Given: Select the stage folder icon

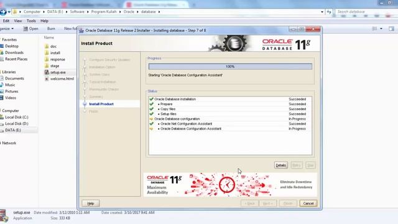Looking at the screenshot, I should tap(47, 66).
